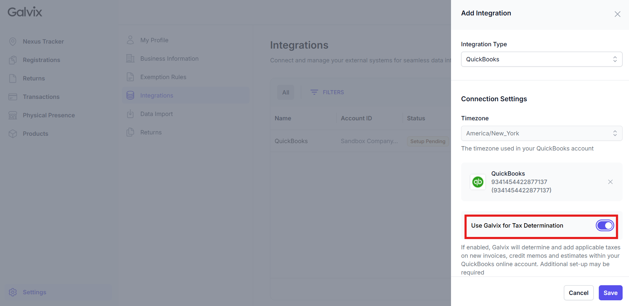Click the Setup Pending status badge
The image size is (629, 306).
point(428,141)
